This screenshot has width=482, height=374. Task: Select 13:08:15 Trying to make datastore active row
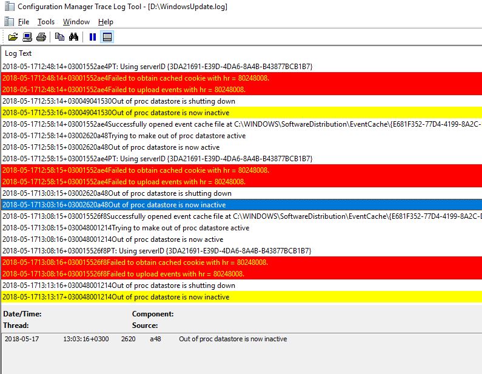pyautogui.click(x=241, y=228)
